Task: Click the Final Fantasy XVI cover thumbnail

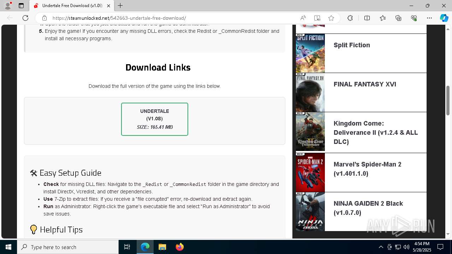Action: coord(310,92)
